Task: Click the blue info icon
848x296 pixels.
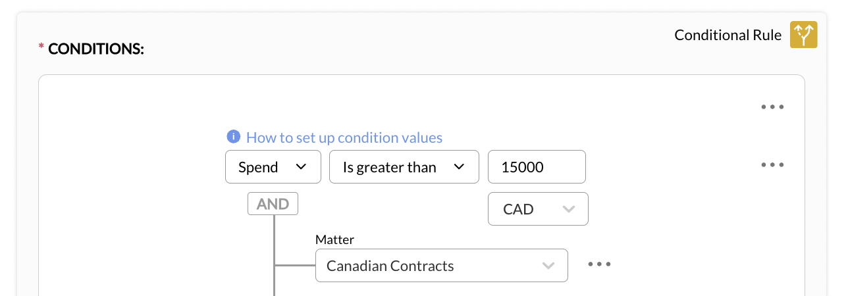Action: pos(233,137)
